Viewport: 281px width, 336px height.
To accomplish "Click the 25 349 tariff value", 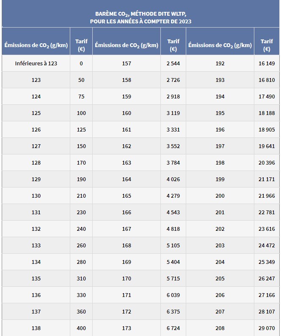I will pyautogui.click(x=267, y=262).
